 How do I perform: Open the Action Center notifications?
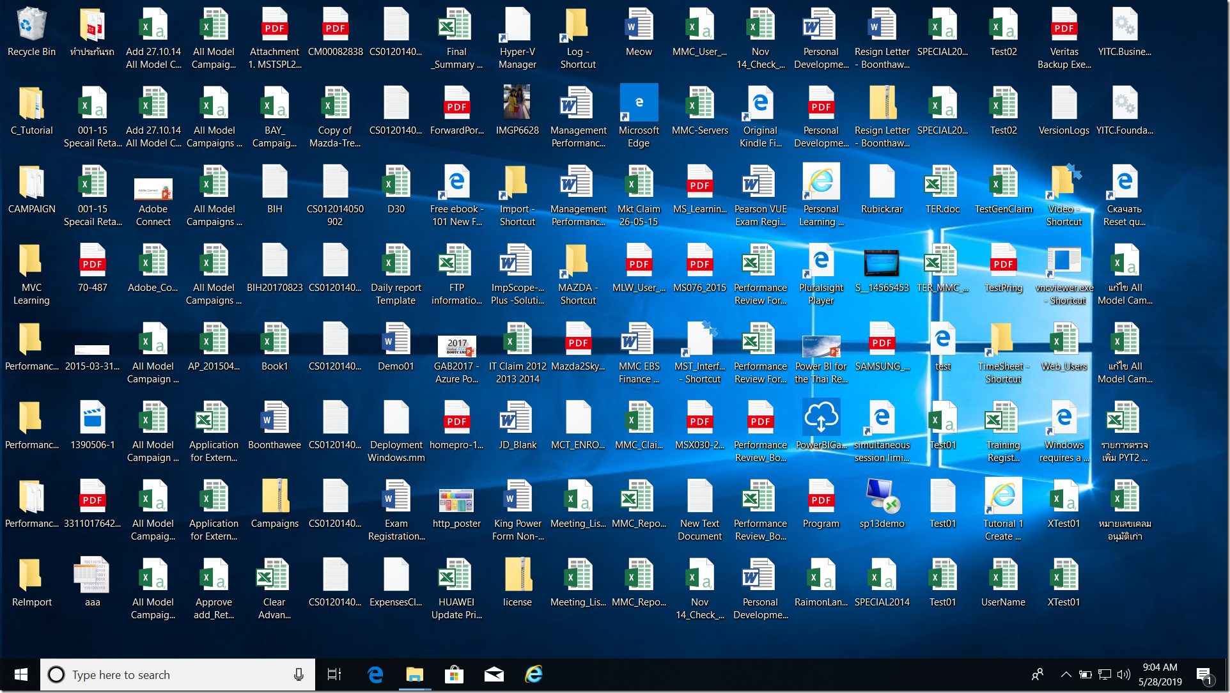pyautogui.click(x=1205, y=675)
